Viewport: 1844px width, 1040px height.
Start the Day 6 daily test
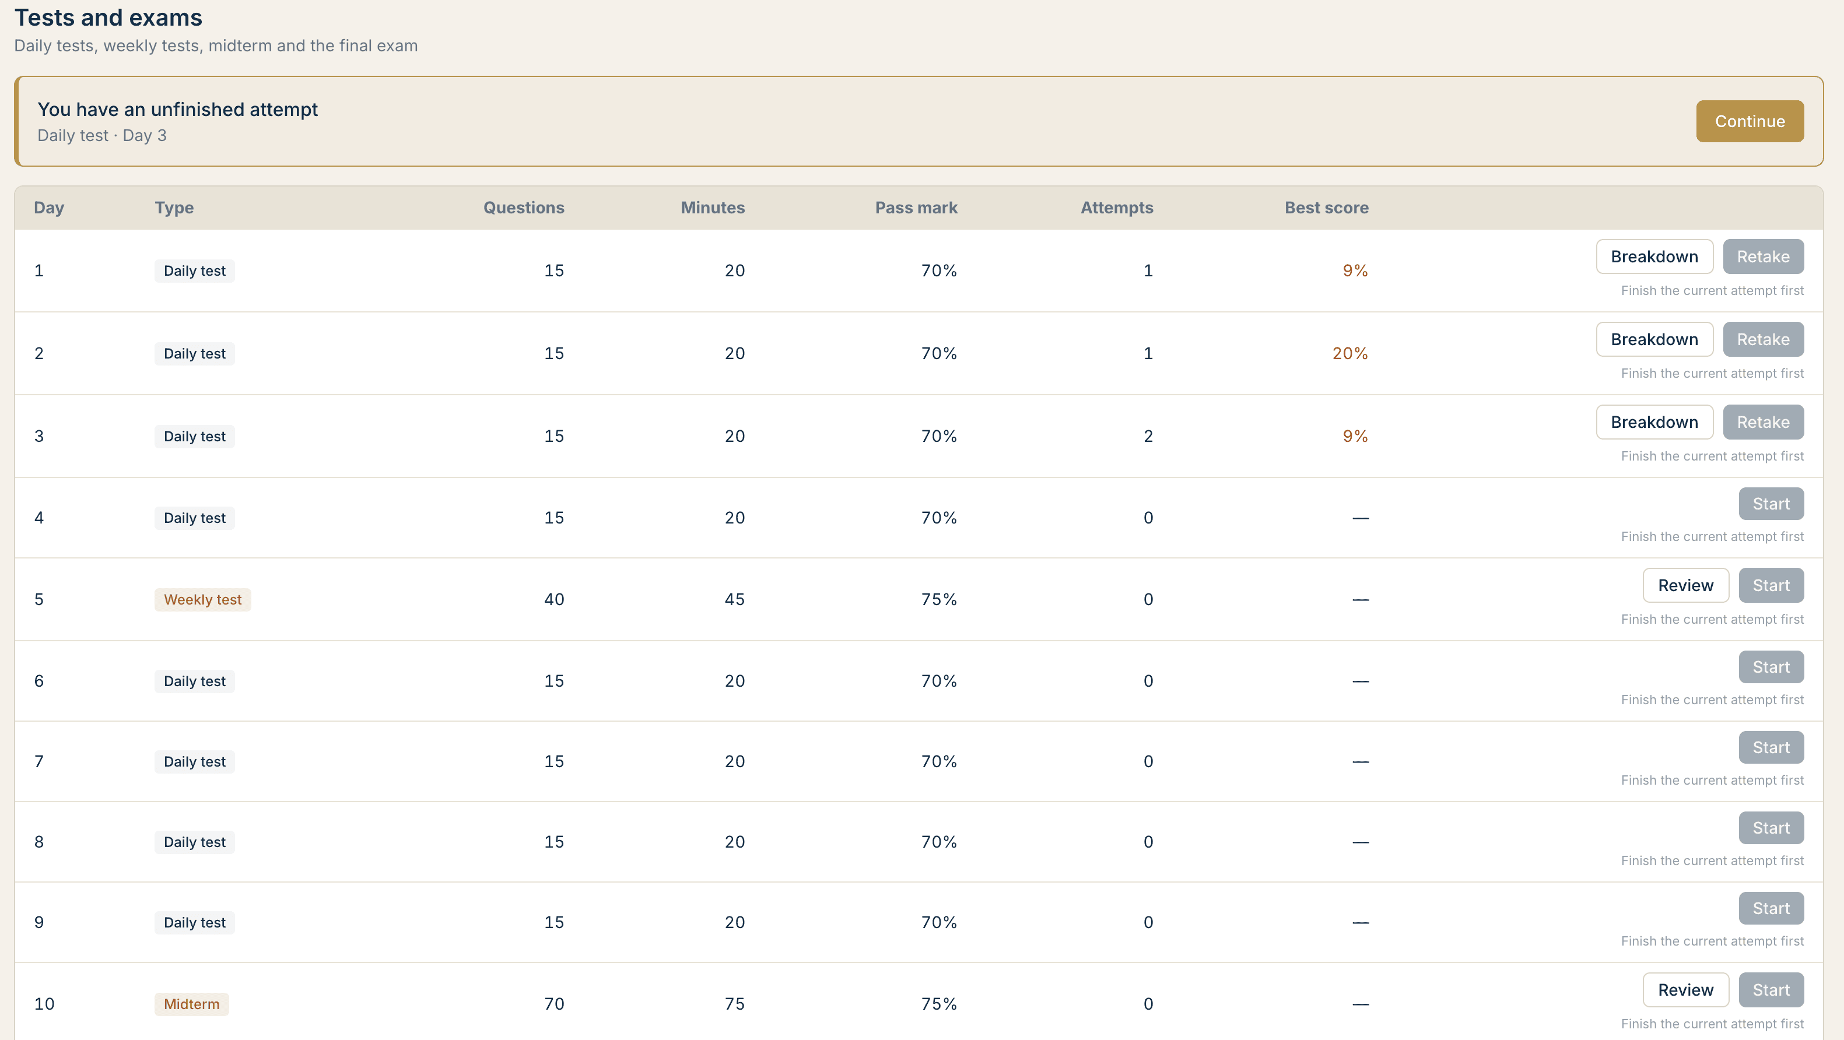[x=1771, y=667]
